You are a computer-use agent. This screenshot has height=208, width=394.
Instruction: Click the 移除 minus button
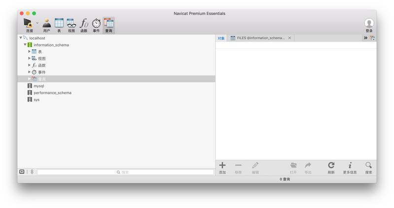(238, 168)
